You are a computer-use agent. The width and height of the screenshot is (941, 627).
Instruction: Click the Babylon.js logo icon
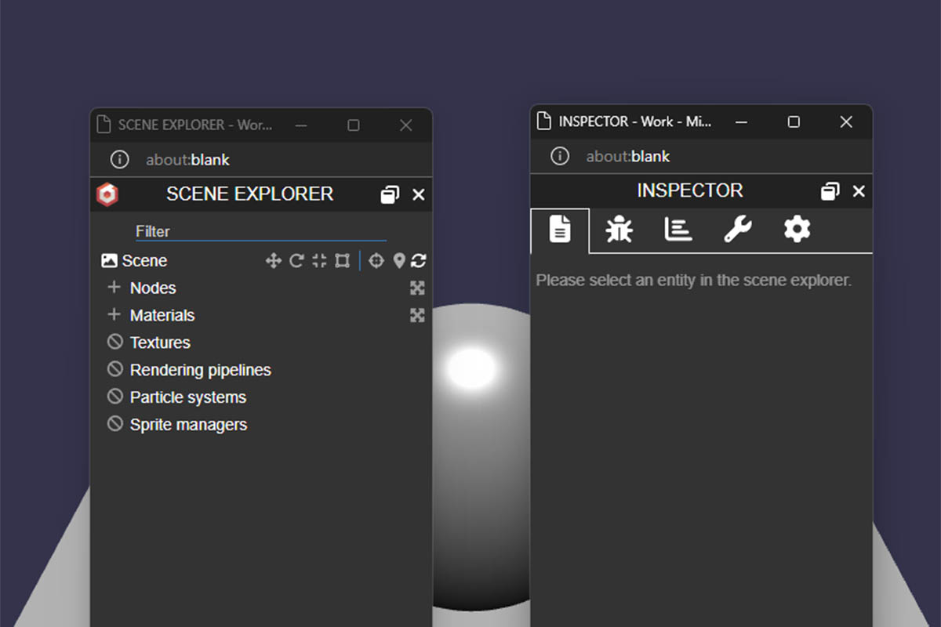(107, 194)
